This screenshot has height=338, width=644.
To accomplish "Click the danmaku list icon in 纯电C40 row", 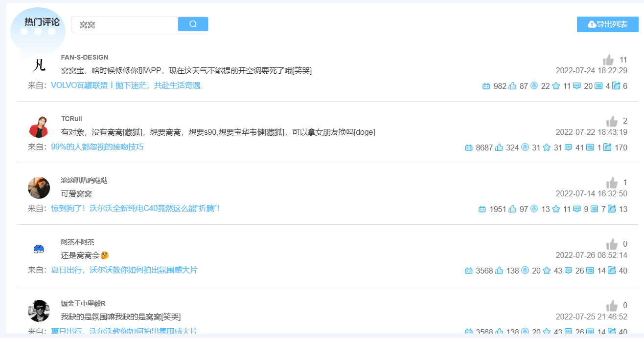I will pos(595,209).
